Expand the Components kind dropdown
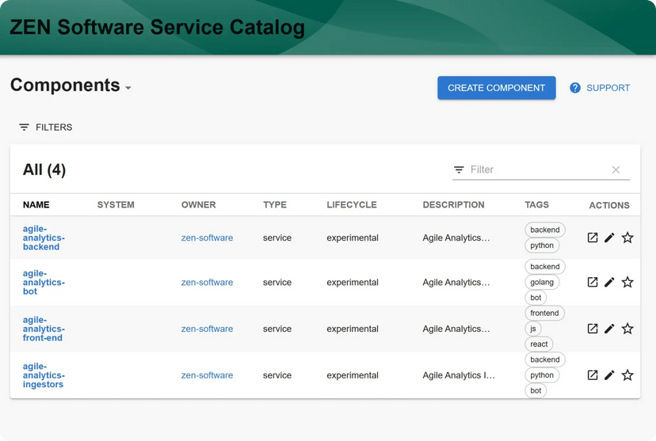This screenshot has height=441, width=656. (x=128, y=88)
